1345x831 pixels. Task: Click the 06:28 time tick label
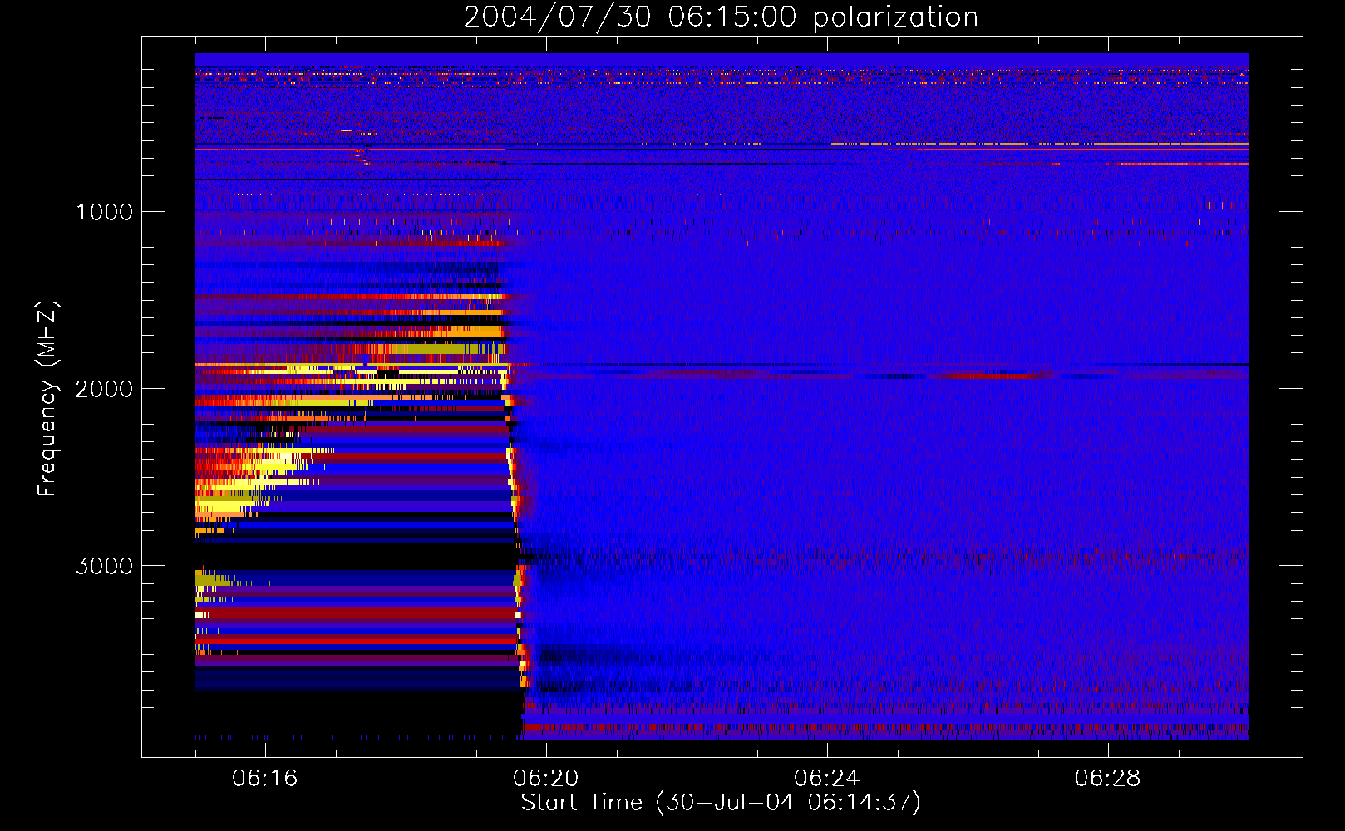pos(1107,779)
